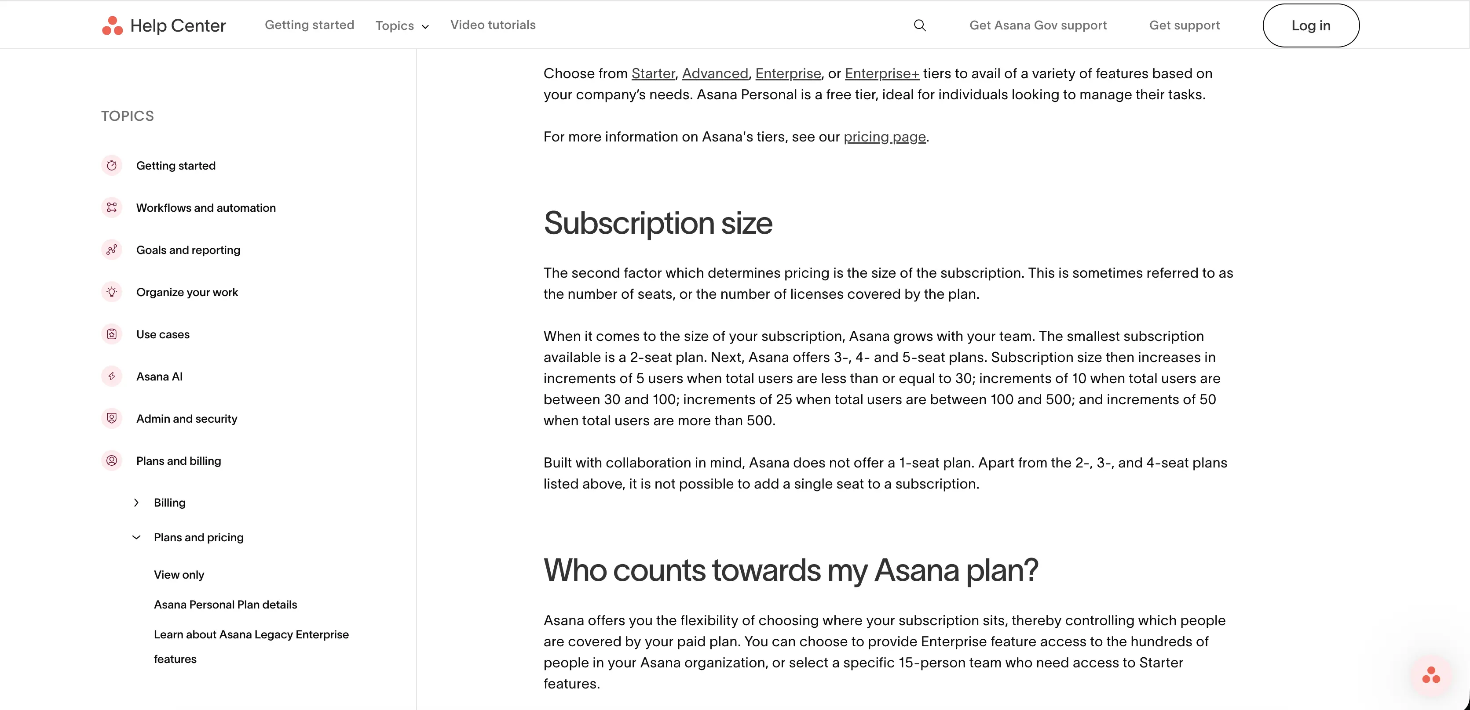Click the Organize your work lightbulb icon

pos(112,292)
